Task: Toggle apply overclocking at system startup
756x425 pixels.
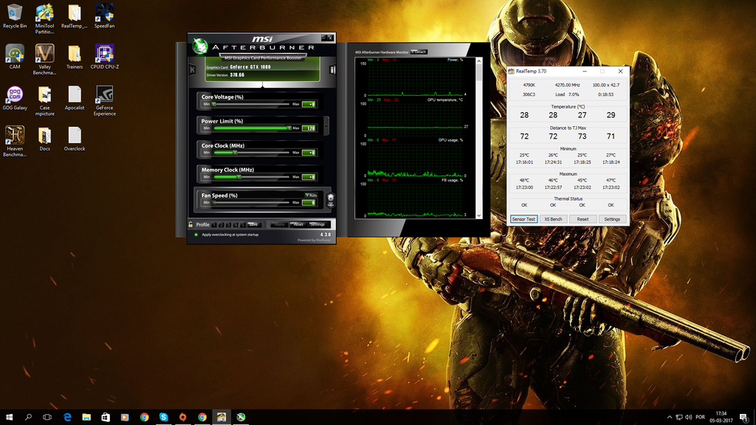Action: tap(196, 235)
